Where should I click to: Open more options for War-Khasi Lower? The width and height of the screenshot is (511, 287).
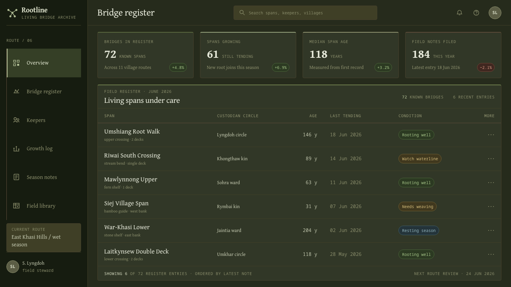[x=491, y=230]
